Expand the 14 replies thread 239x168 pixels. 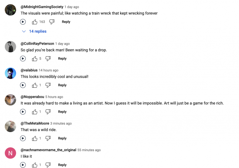point(34,31)
